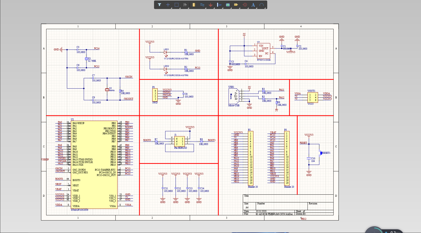Select the VOUT1 power header component
This screenshot has width=421, height=233.
pos(313,97)
